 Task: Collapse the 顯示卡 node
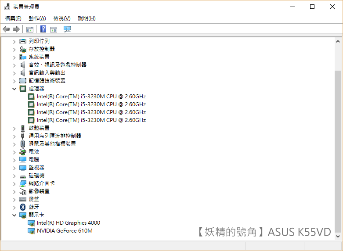pos(14,215)
